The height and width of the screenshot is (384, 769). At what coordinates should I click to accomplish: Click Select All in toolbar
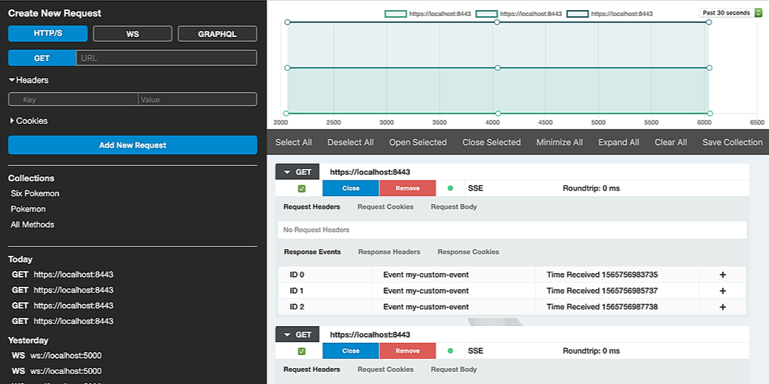coord(294,142)
